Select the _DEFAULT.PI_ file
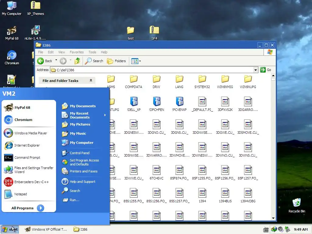The width and height of the screenshot is (312, 234). point(202,104)
